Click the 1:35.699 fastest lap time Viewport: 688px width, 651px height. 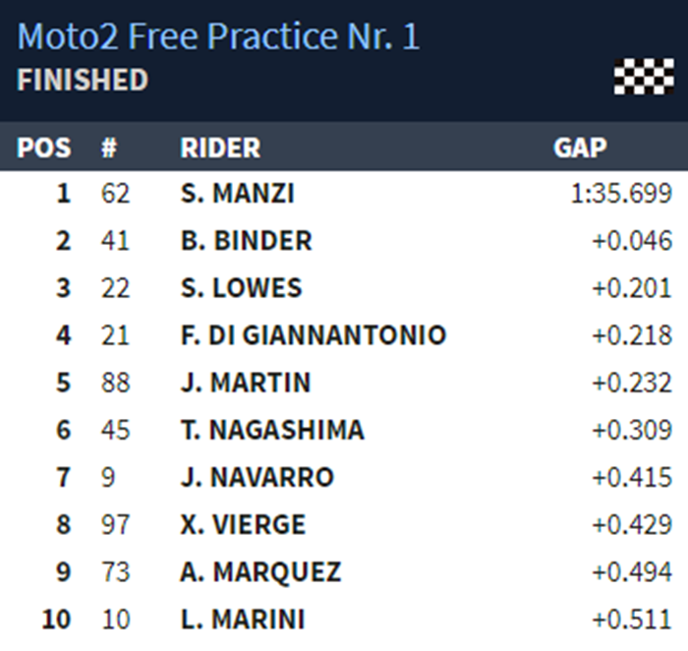[x=621, y=194]
